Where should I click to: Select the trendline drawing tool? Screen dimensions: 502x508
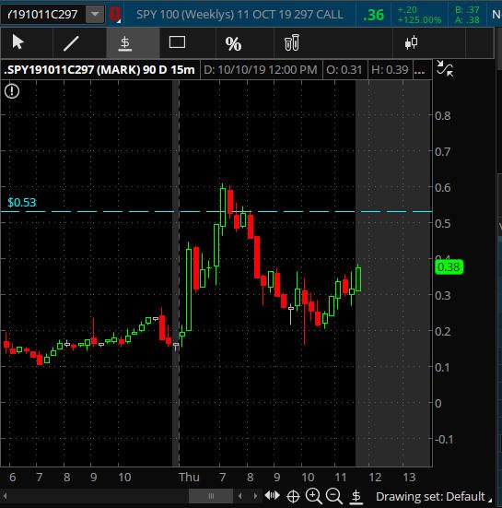coord(71,43)
